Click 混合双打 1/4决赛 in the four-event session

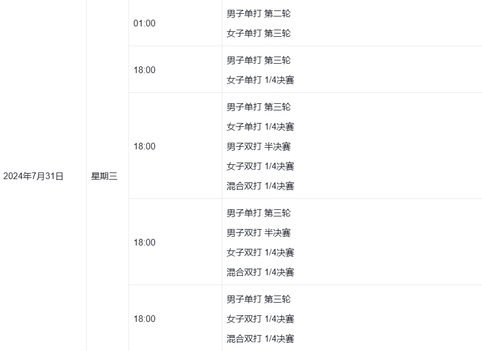[x=260, y=272]
